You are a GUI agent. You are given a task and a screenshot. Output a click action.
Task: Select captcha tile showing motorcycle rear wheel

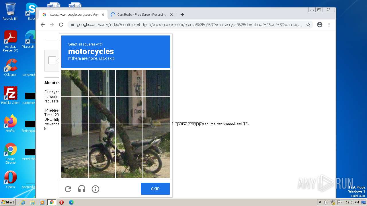(x=156, y=165)
